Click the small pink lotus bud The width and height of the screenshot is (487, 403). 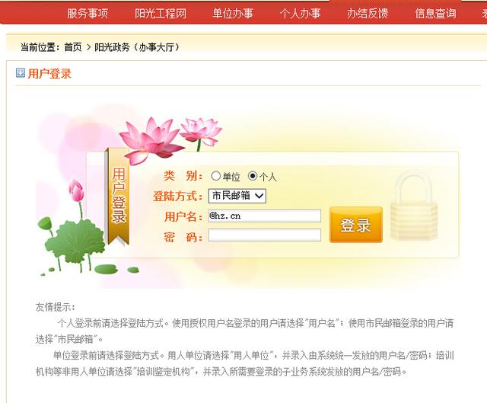76,190
